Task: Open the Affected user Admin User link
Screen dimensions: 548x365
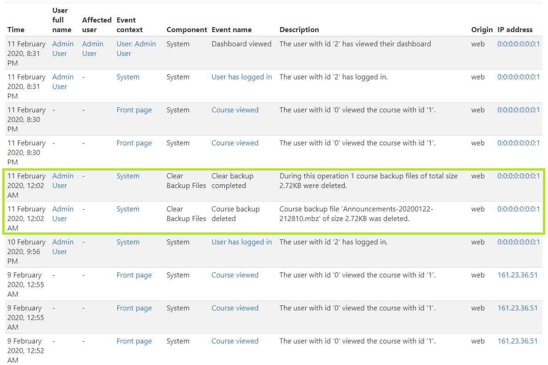Action: pyautogui.click(x=93, y=49)
